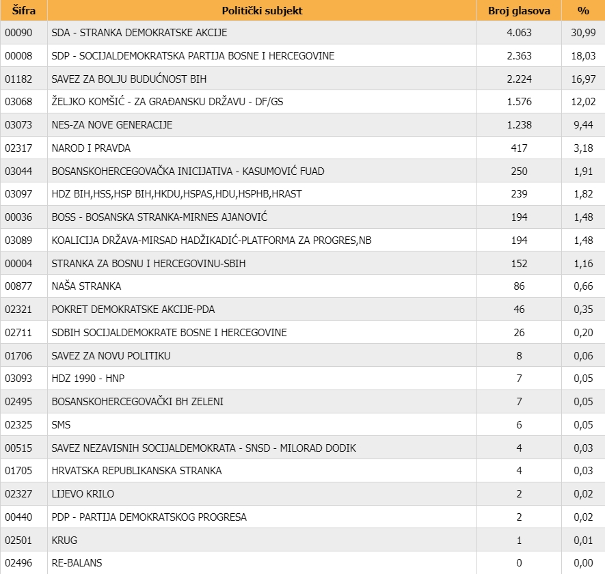Viewport: 605px width, 574px height.
Task: Click the % column header
Action: 583,11
